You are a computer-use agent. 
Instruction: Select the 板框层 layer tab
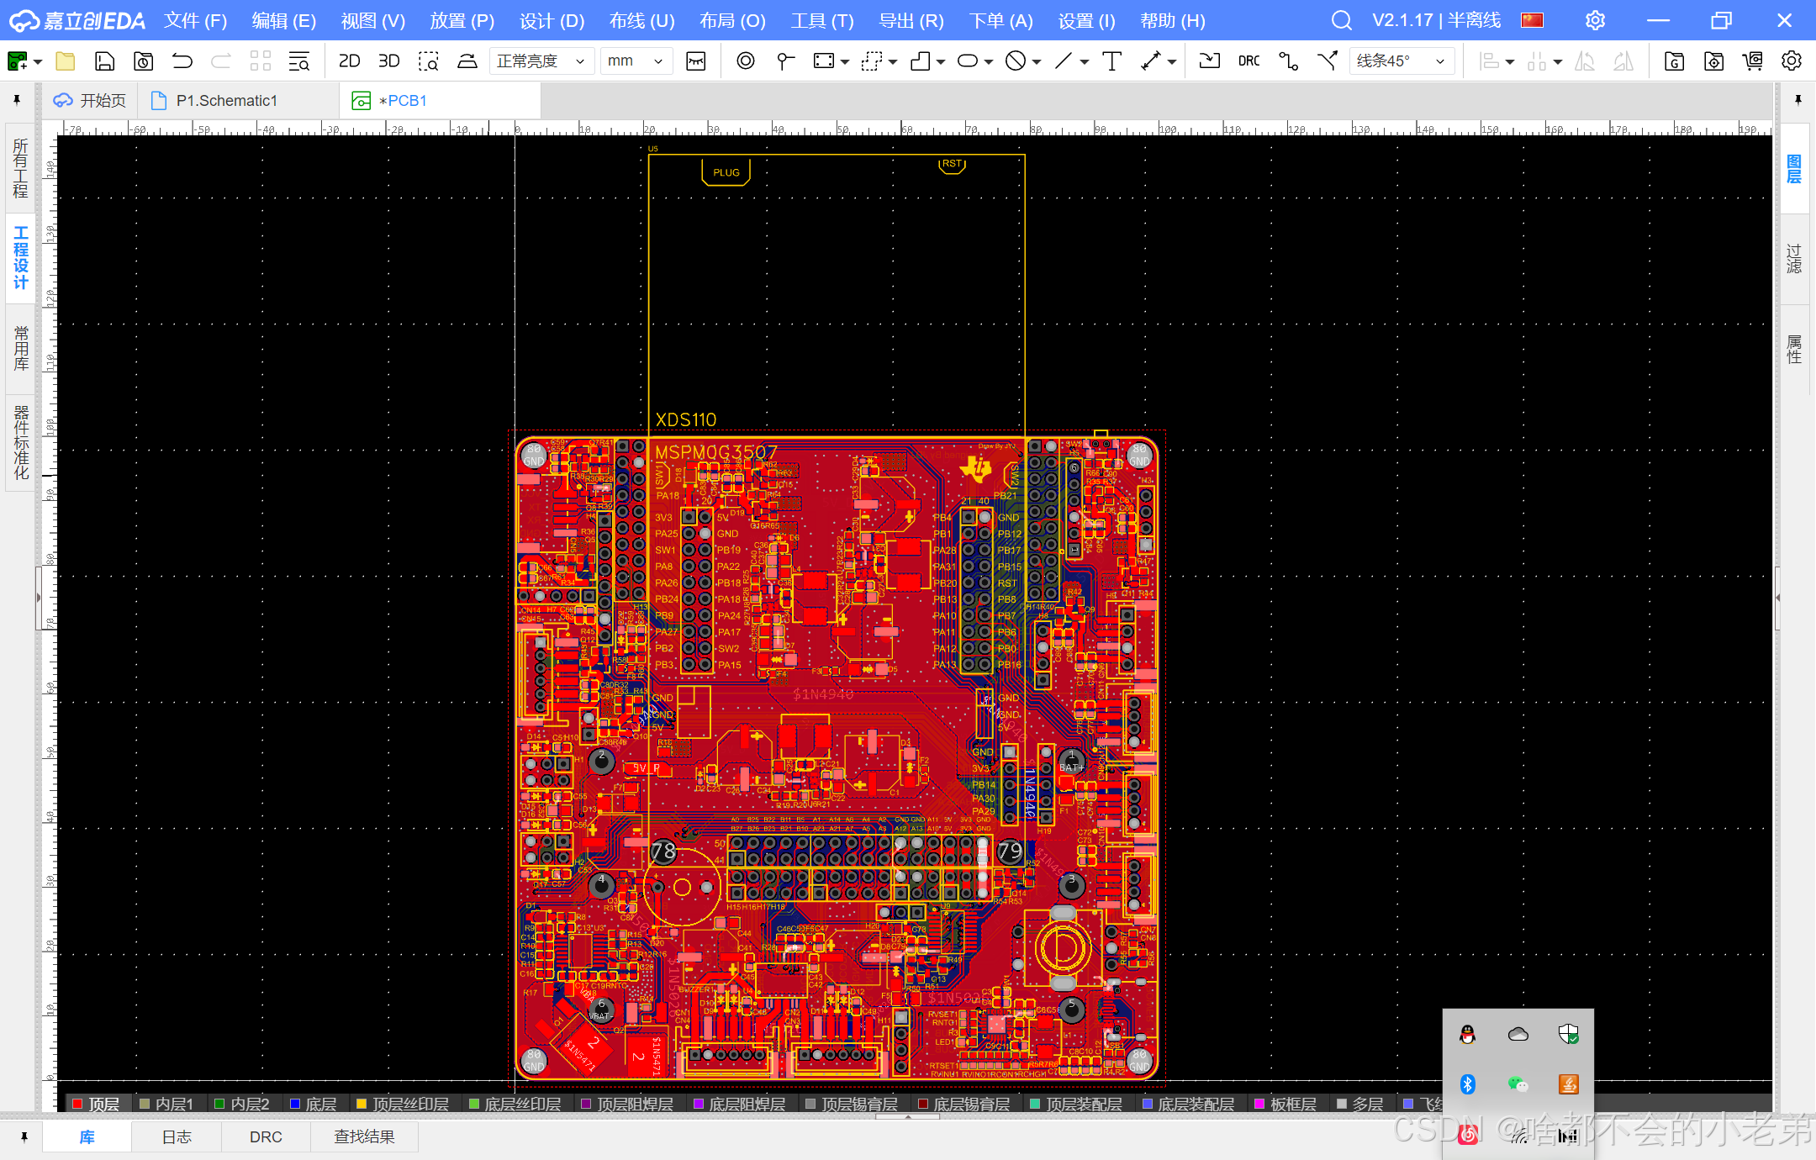(1285, 1104)
